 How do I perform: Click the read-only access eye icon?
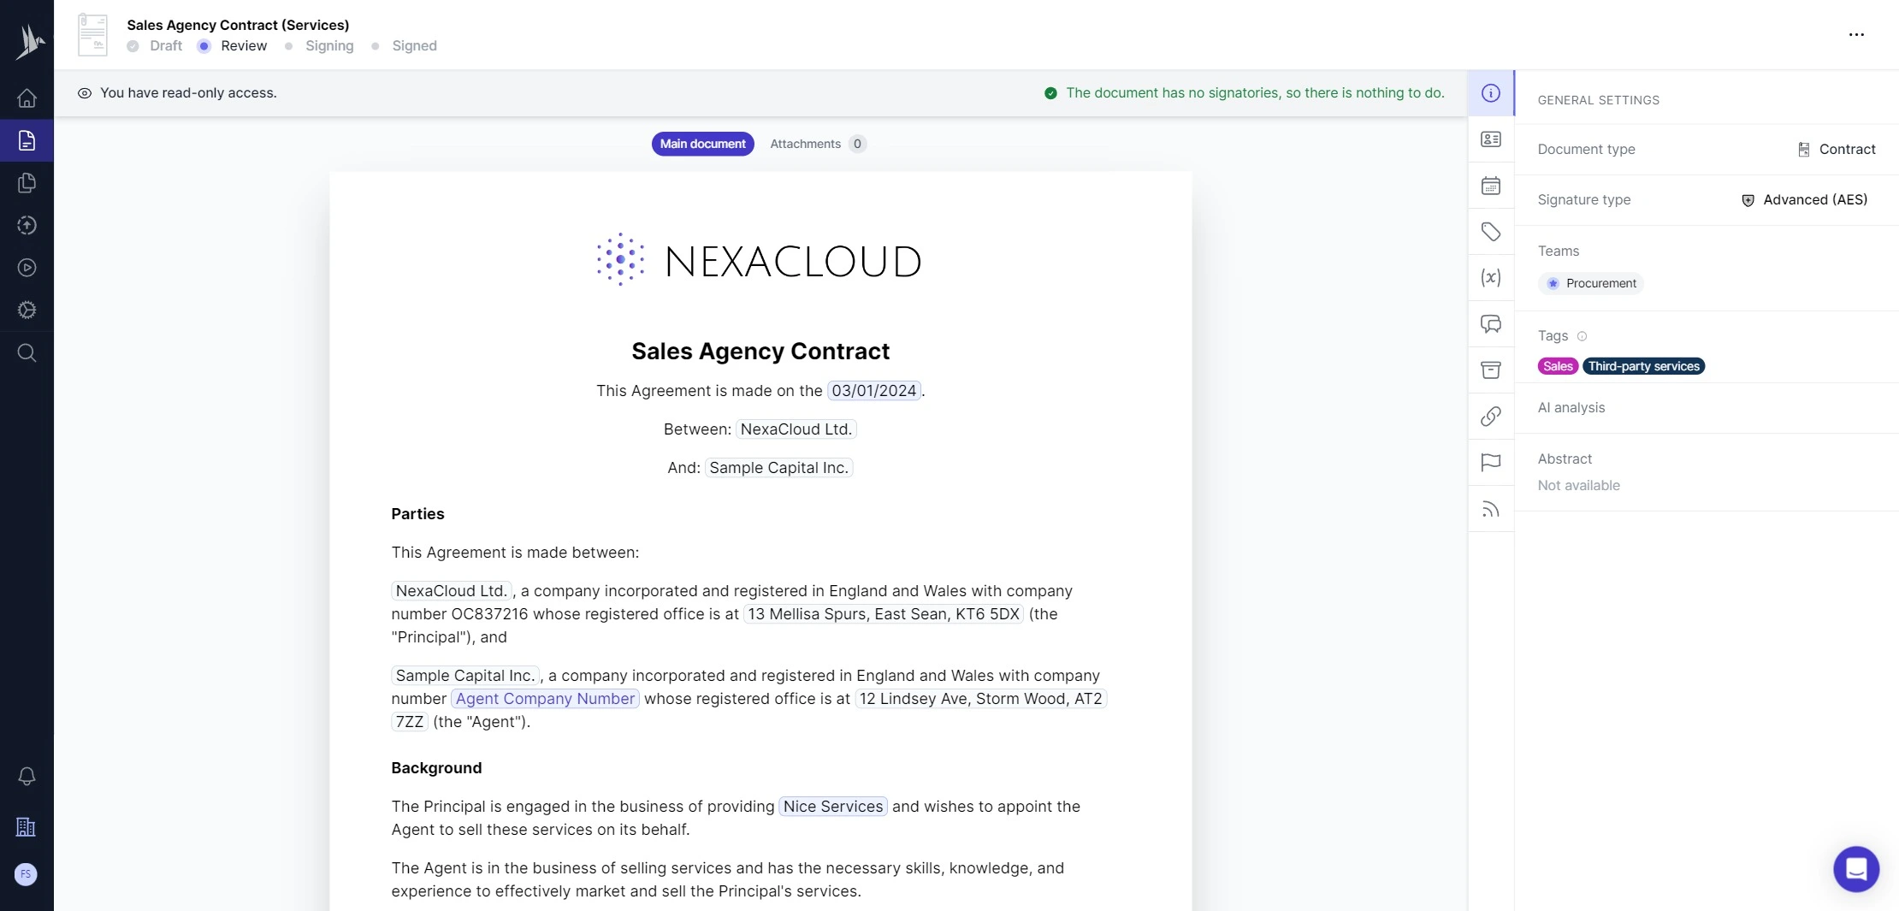[84, 93]
